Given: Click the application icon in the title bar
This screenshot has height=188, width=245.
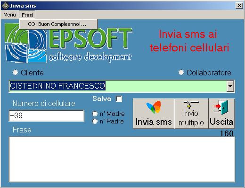Looking at the screenshot, I should click(x=5, y=6).
